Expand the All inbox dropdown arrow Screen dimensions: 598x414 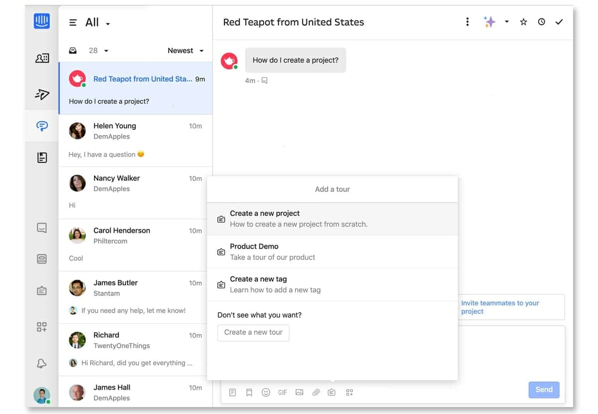click(108, 23)
